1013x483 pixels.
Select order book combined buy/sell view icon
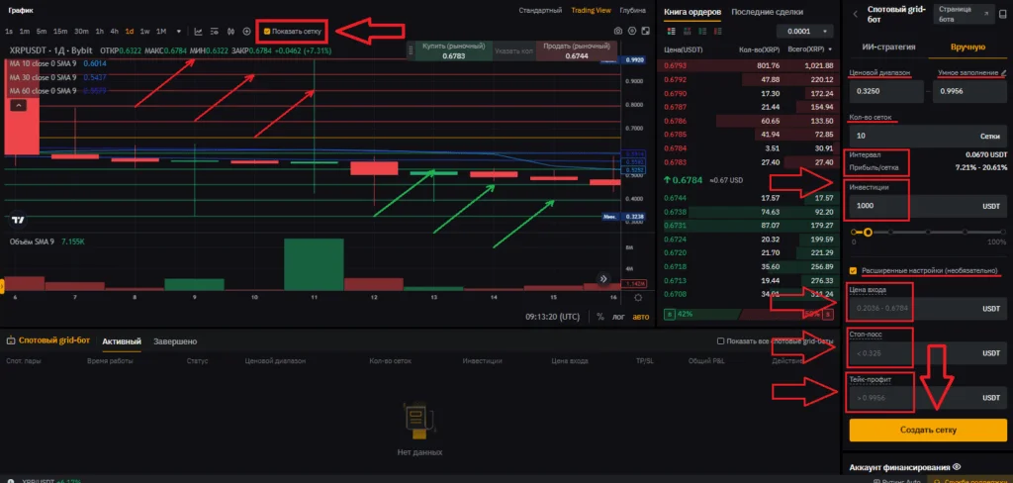pos(671,31)
